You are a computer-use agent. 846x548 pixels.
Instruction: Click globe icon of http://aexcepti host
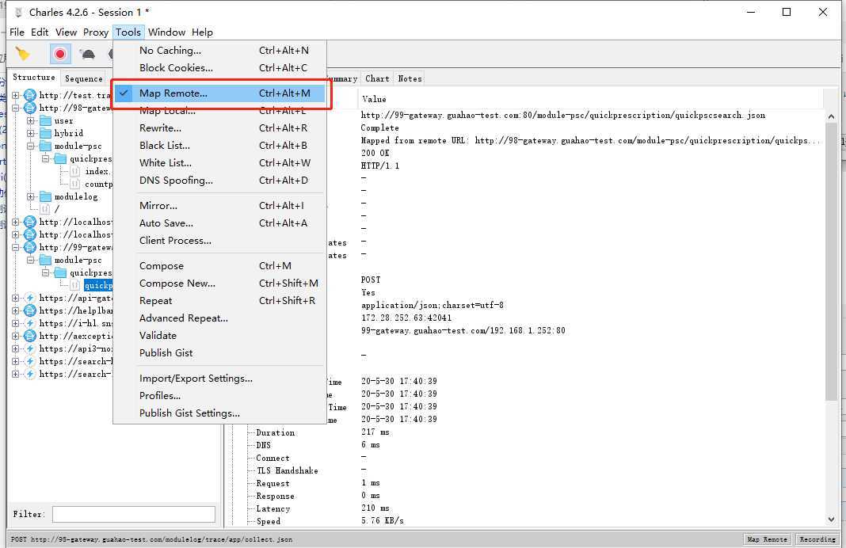[x=30, y=336]
